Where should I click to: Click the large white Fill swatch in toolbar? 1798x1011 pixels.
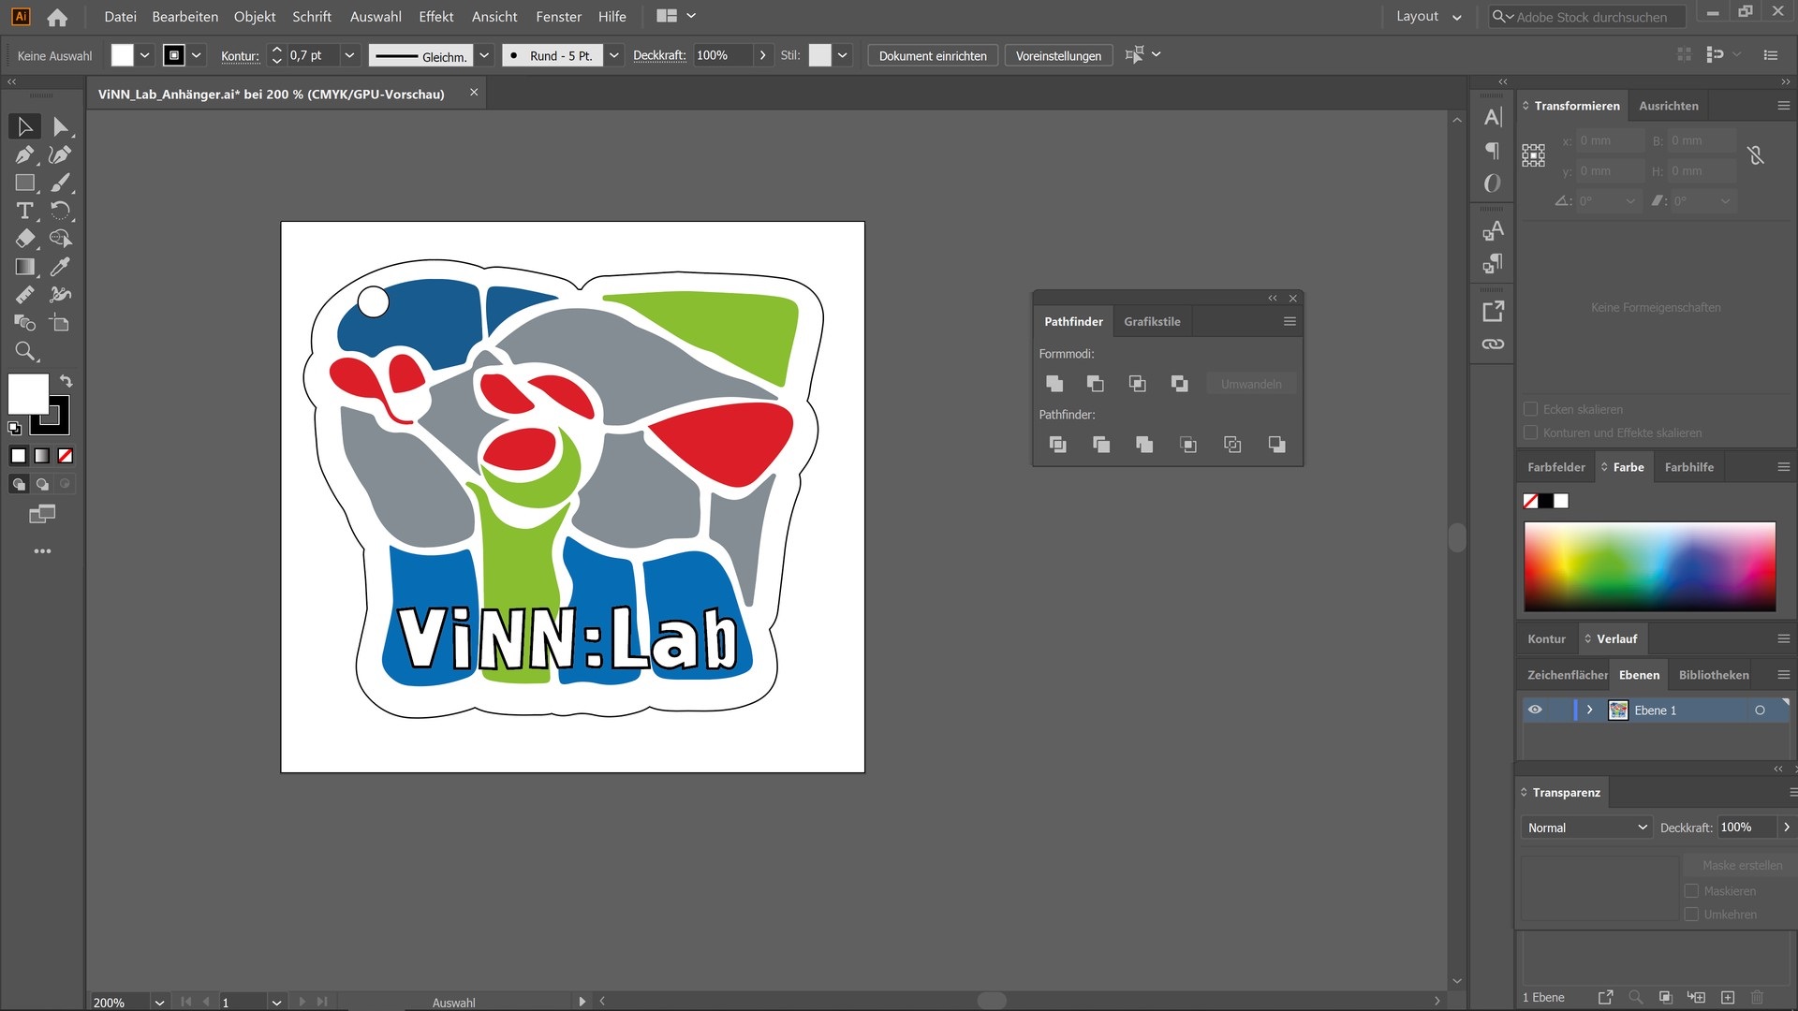(28, 393)
